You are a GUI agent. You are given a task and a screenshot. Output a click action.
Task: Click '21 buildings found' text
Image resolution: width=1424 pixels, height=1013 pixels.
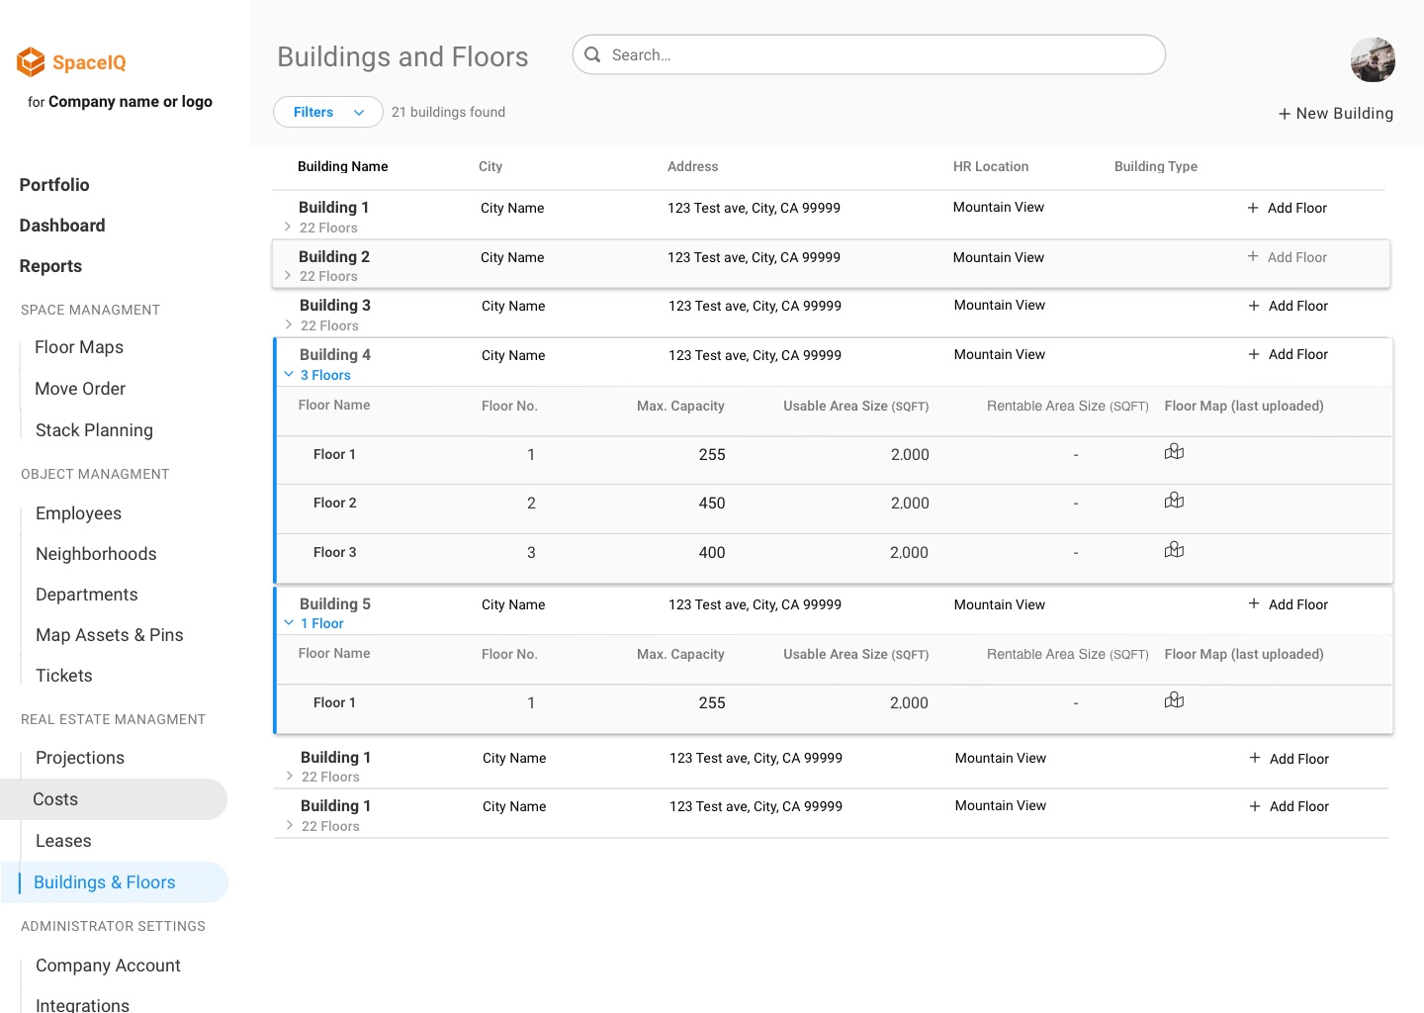448,112
